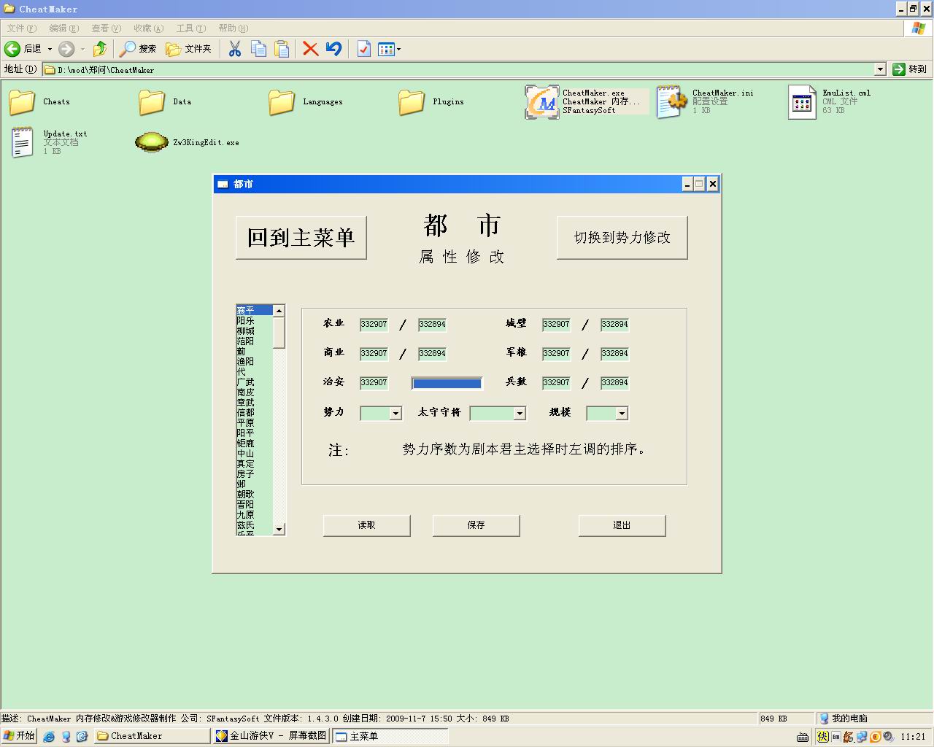Select the Plugins folder
The image size is (934, 747).
pos(412,102)
